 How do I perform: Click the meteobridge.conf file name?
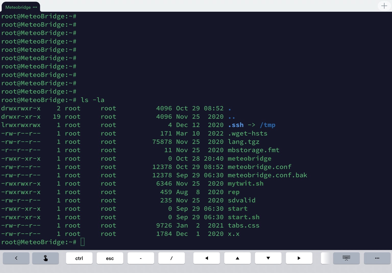260,167
